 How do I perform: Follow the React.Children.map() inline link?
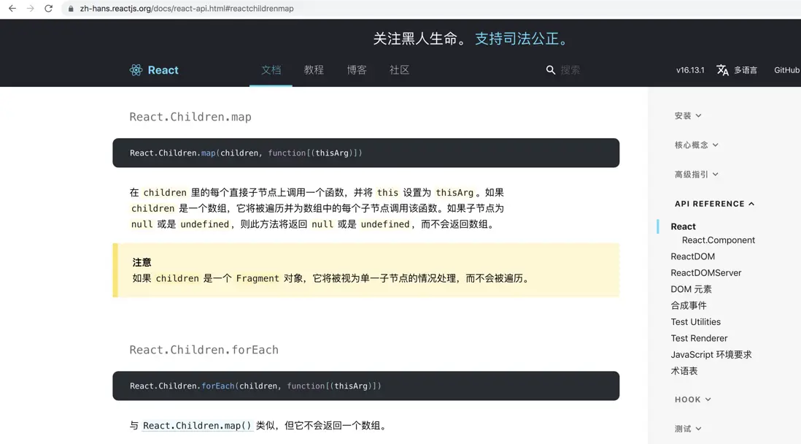tap(197, 426)
